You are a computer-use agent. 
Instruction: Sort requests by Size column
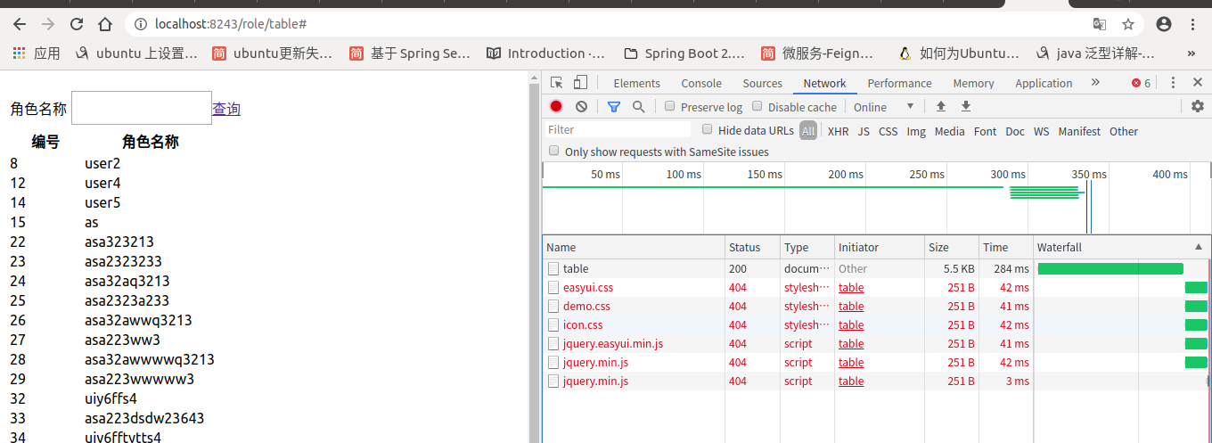(951, 247)
